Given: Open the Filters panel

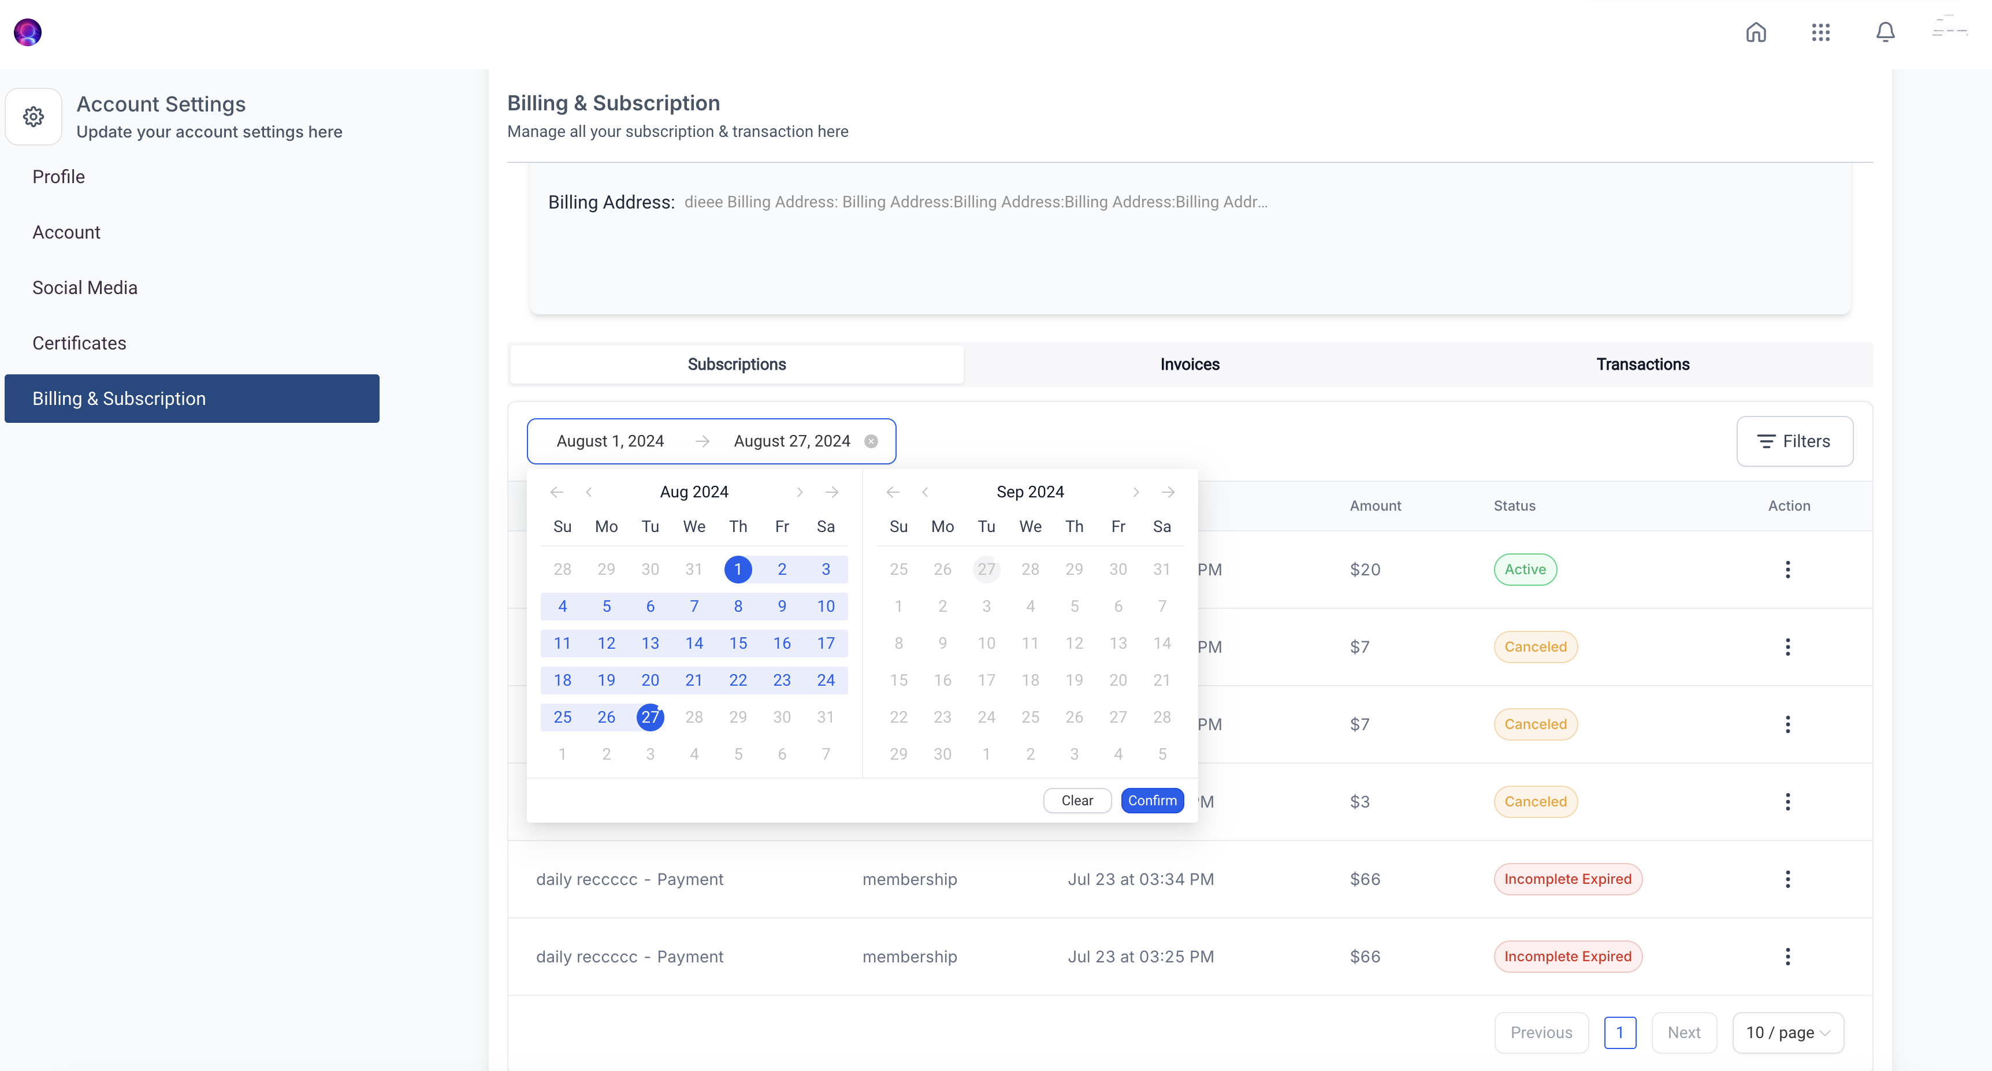Looking at the screenshot, I should point(1794,441).
